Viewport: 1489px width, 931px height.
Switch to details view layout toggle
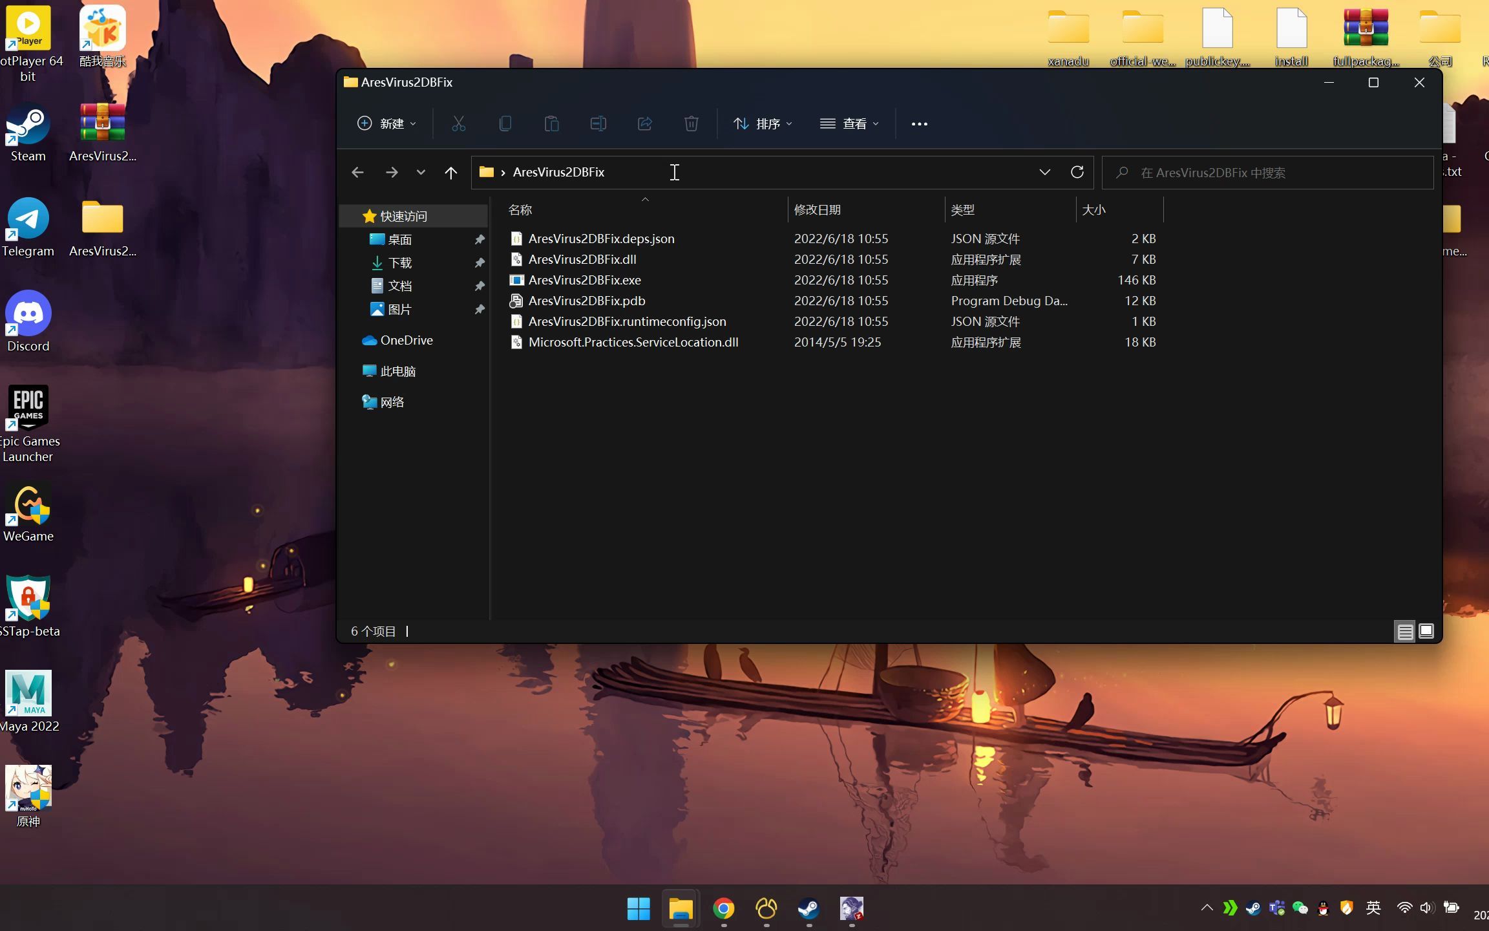coord(1405,631)
